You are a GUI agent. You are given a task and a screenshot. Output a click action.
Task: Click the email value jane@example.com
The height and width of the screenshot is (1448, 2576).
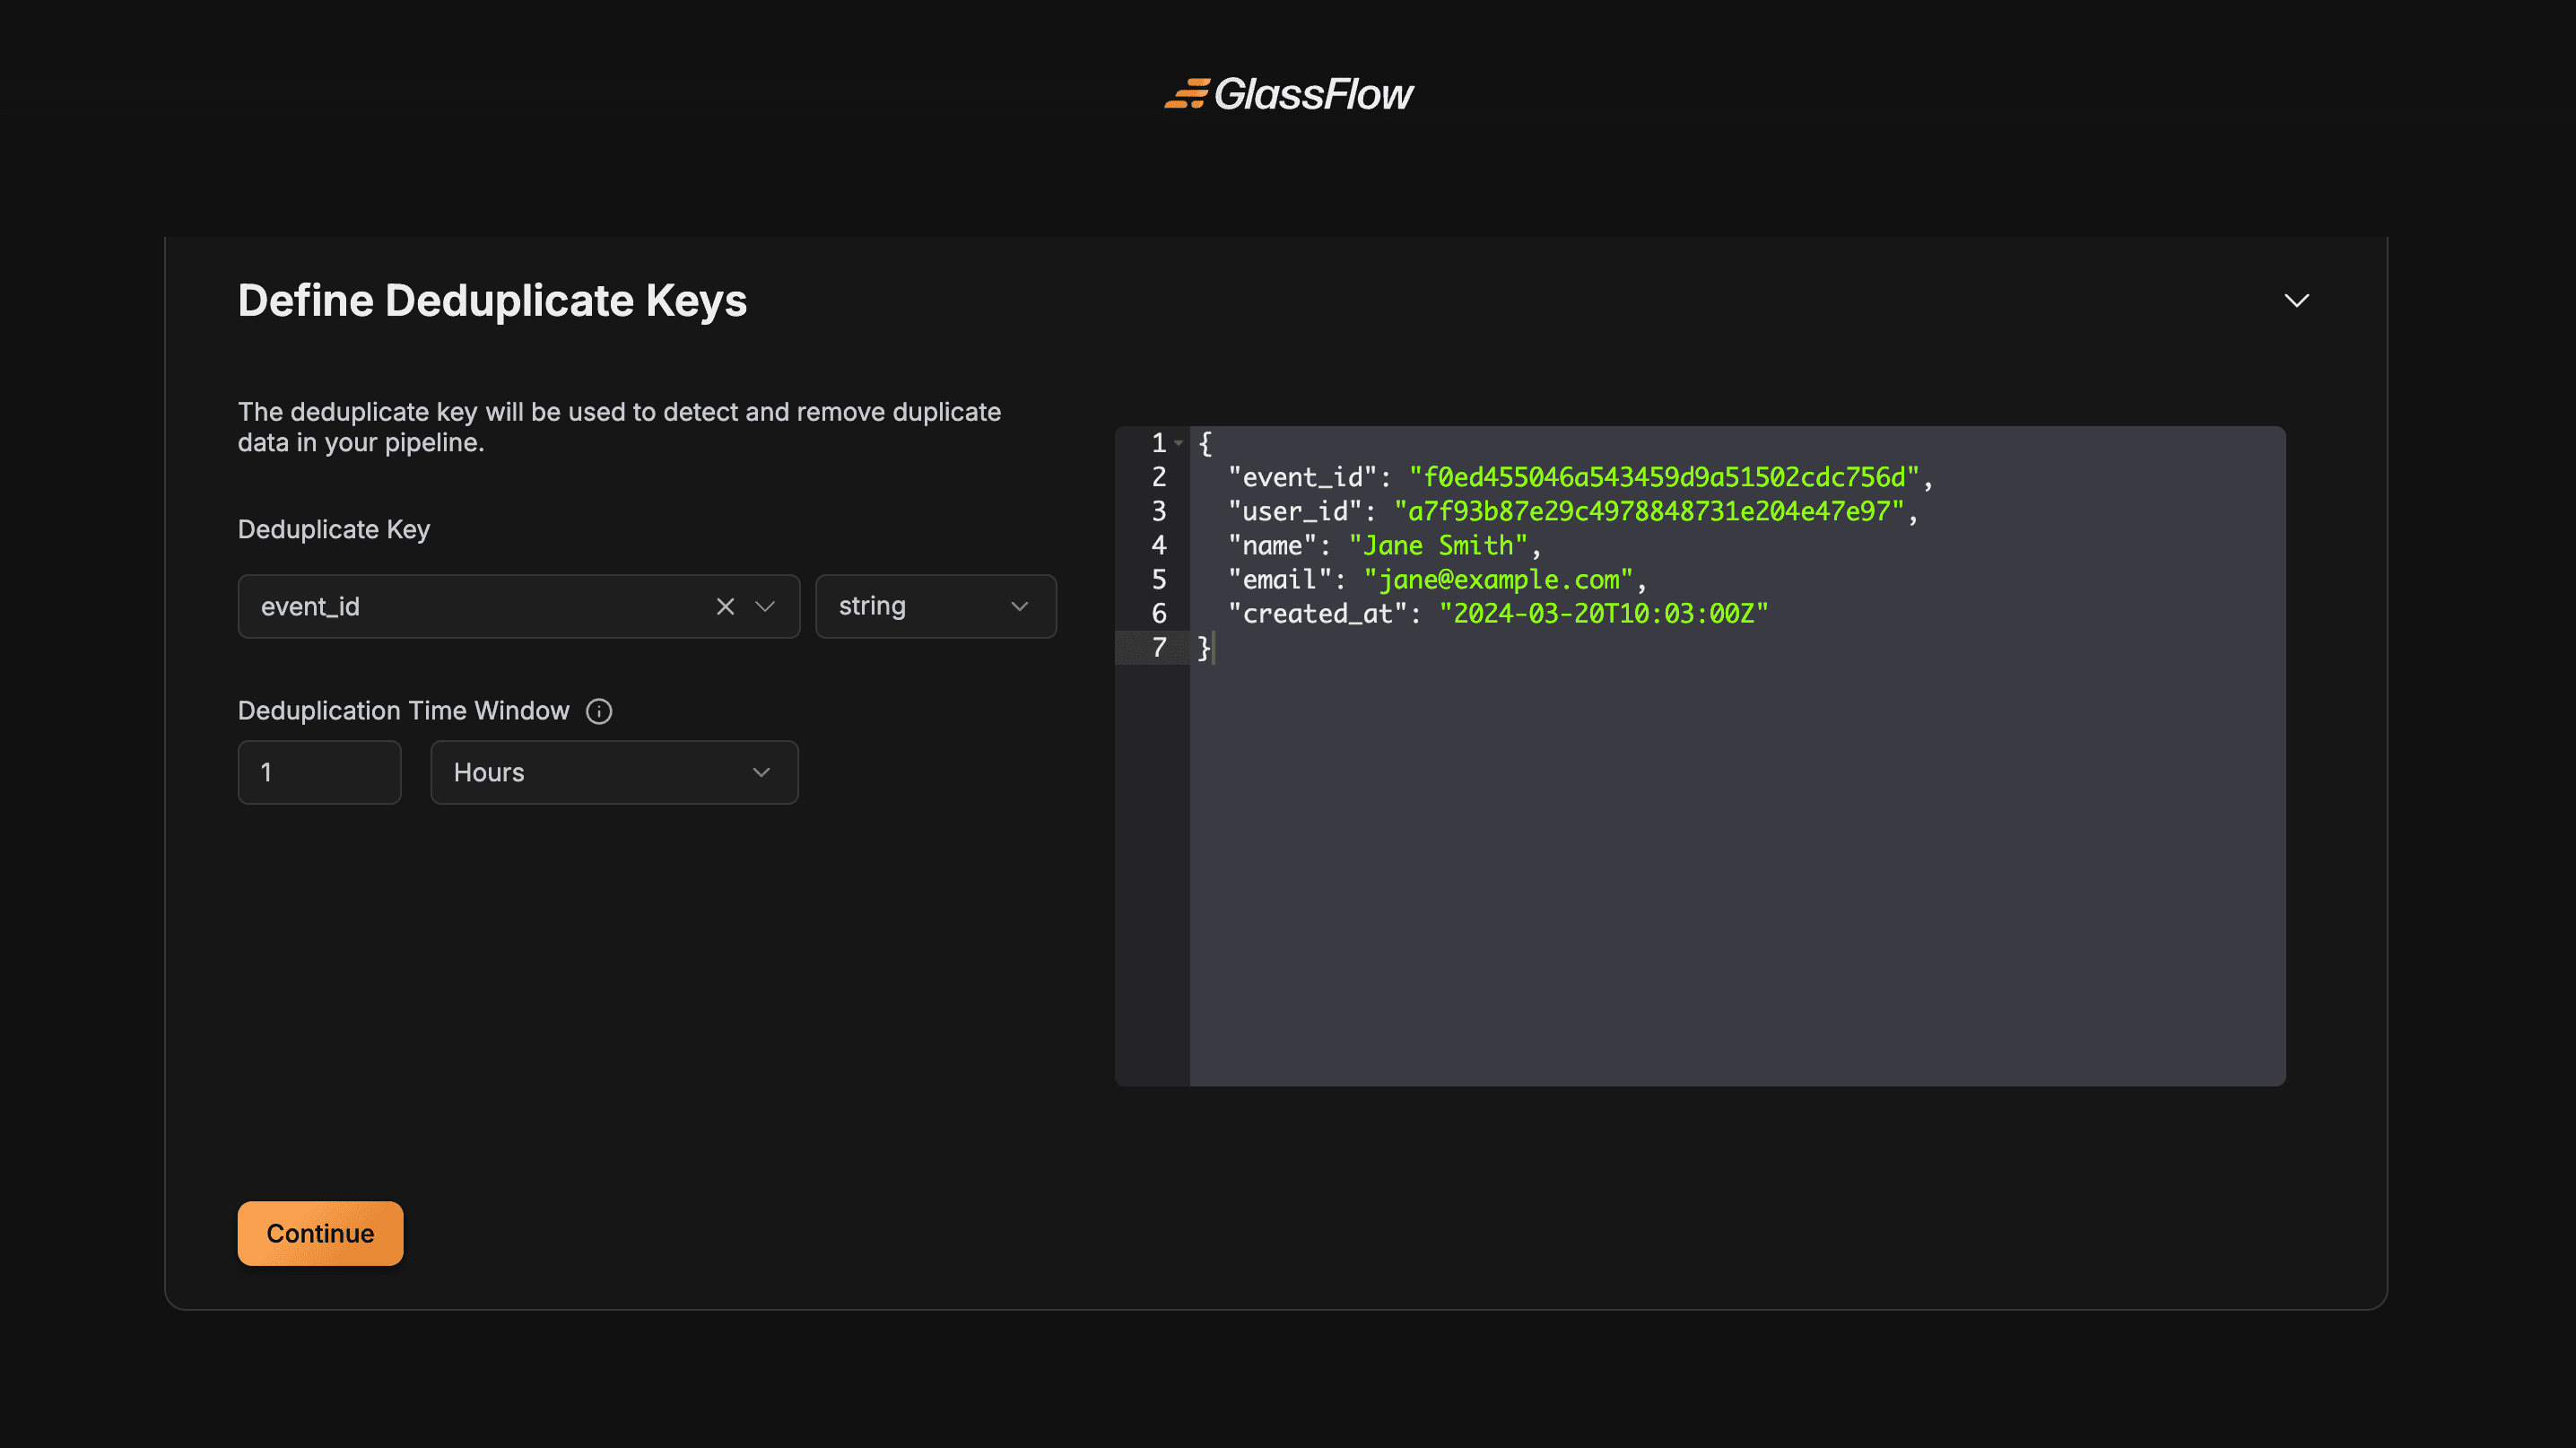tap(1498, 580)
